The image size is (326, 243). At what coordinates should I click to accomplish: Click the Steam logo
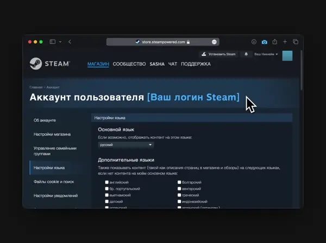tap(49, 63)
